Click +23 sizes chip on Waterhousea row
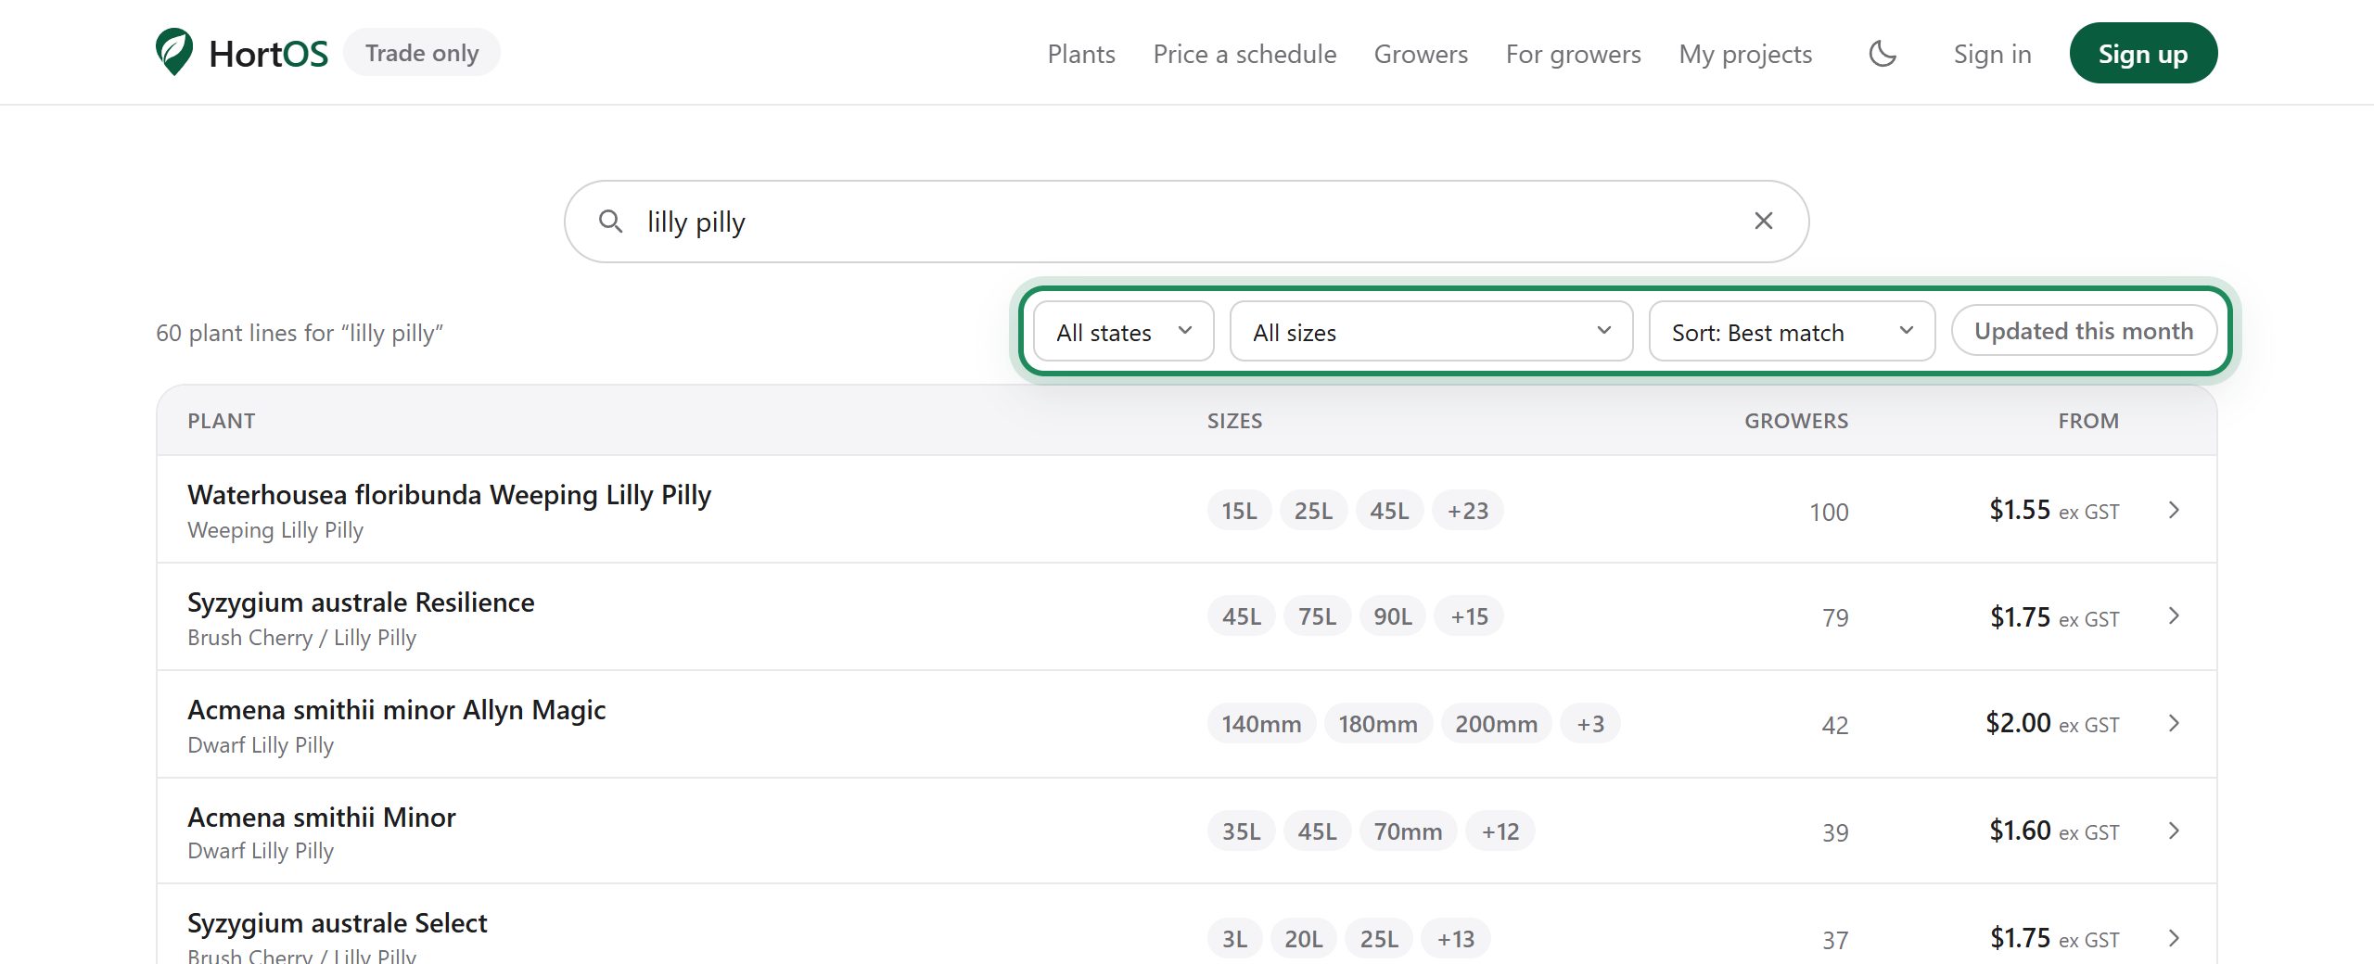The height and width of the screenshot is (964, 2374). (1467, 511)
